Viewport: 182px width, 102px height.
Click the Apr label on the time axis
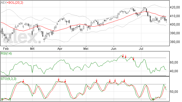pos(60,48)
